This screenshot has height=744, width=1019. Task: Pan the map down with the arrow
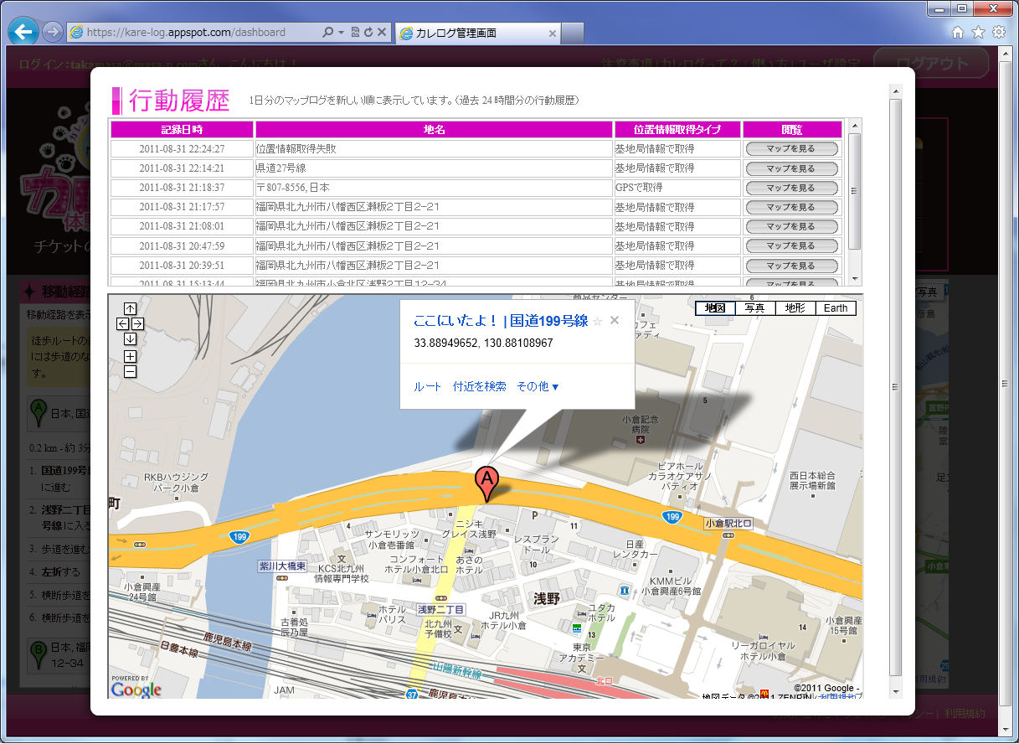[130, 339]
